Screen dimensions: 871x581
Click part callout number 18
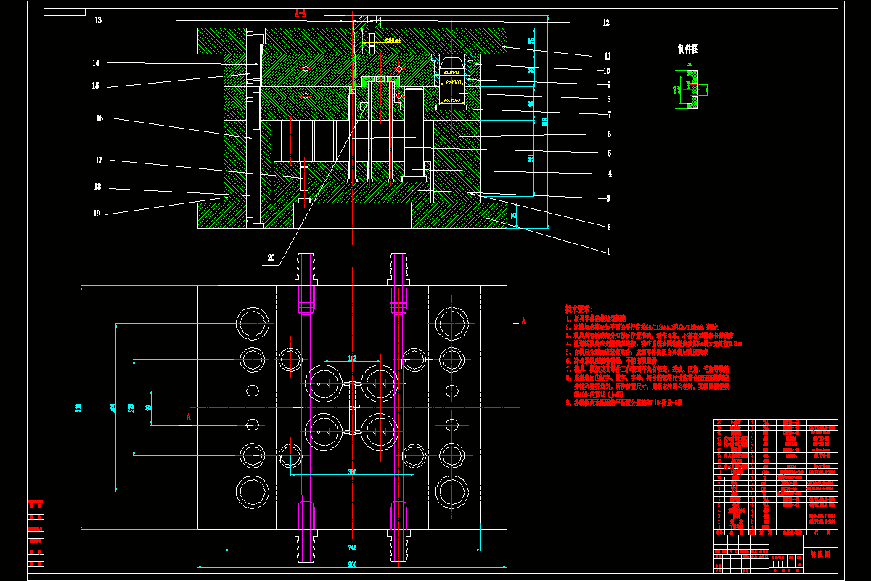coord(97,187)
